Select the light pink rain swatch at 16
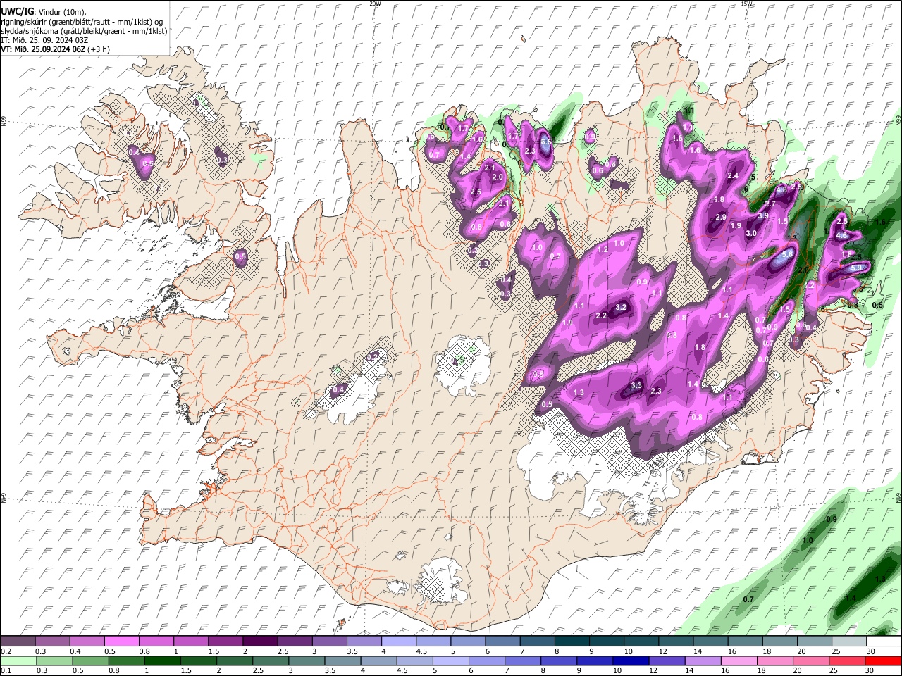This screenshot has width=902, height=676. (739, 661)
